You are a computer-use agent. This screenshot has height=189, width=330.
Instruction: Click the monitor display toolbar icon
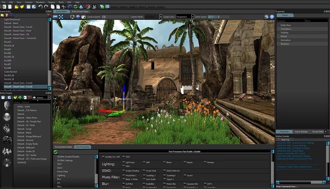(x=107, y=7)
